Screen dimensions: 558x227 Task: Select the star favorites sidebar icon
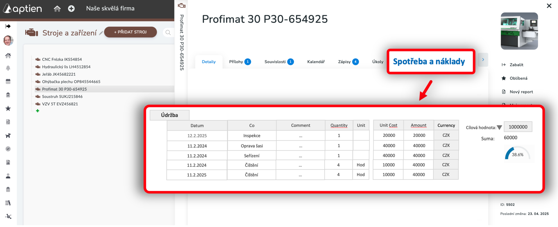coord(8,108)
